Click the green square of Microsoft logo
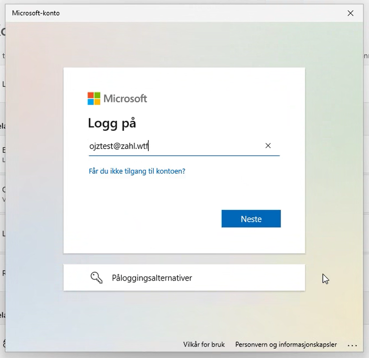The width and height of the screenshot is (369, 358). (x=97, y=95)
